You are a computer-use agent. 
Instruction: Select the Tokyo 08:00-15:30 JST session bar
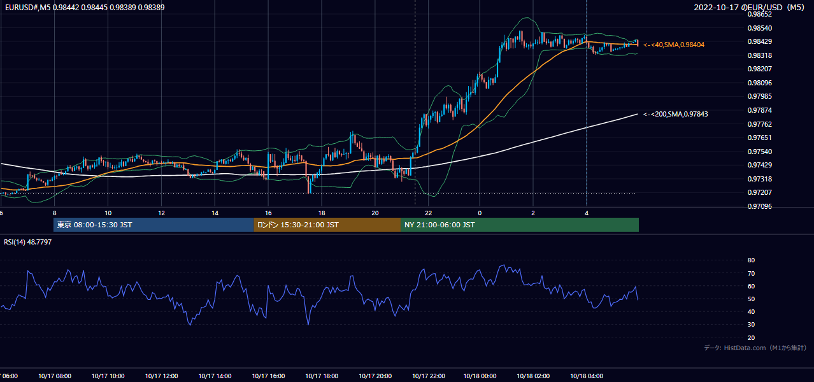[x=154, y=225]
